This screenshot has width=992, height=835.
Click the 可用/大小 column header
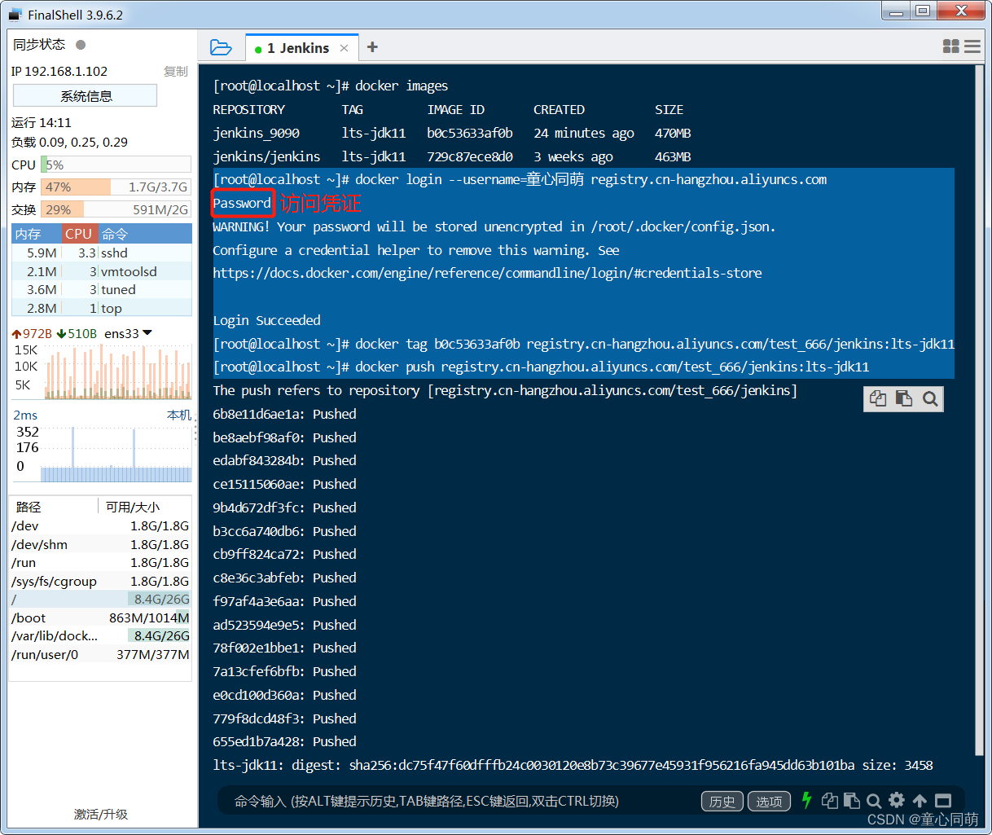coord(144,507)
